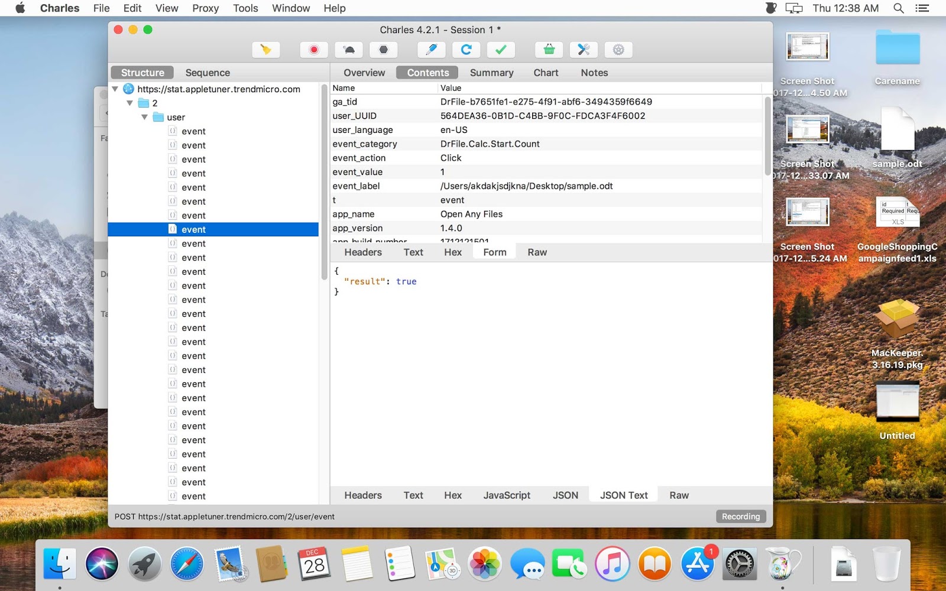Show request Headers view
Image resolution: width=946 pixels, height=591 pixels.
tap(363, 252)
